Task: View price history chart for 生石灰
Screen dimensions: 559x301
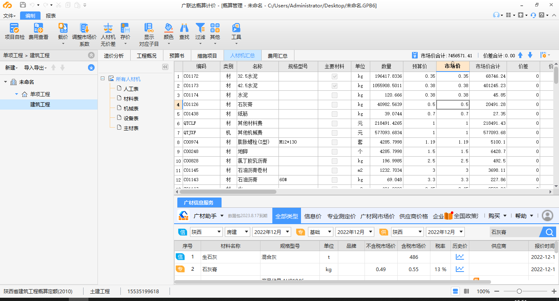Action: (x=460, y=257)
